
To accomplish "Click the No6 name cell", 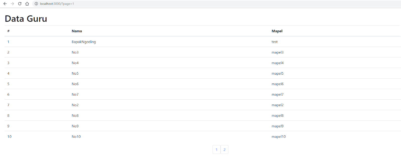I will click(x=75, y=84).
